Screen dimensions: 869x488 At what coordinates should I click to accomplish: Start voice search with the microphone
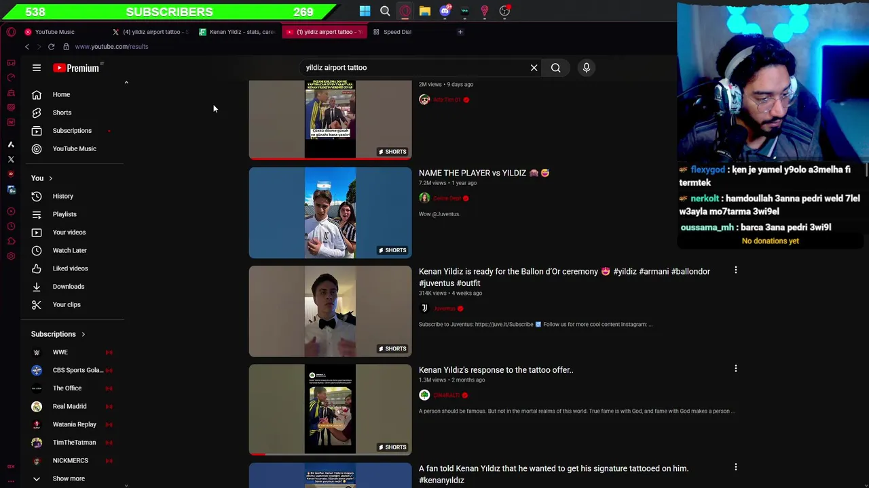[x=587, y=68]
